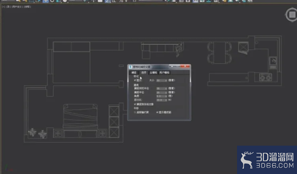
Task: Activate the Select and Scale tool
Action: 58,1
